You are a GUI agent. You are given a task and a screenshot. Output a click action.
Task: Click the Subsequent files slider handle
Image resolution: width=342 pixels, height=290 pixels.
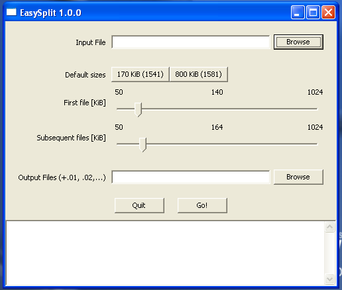point(142,145)
